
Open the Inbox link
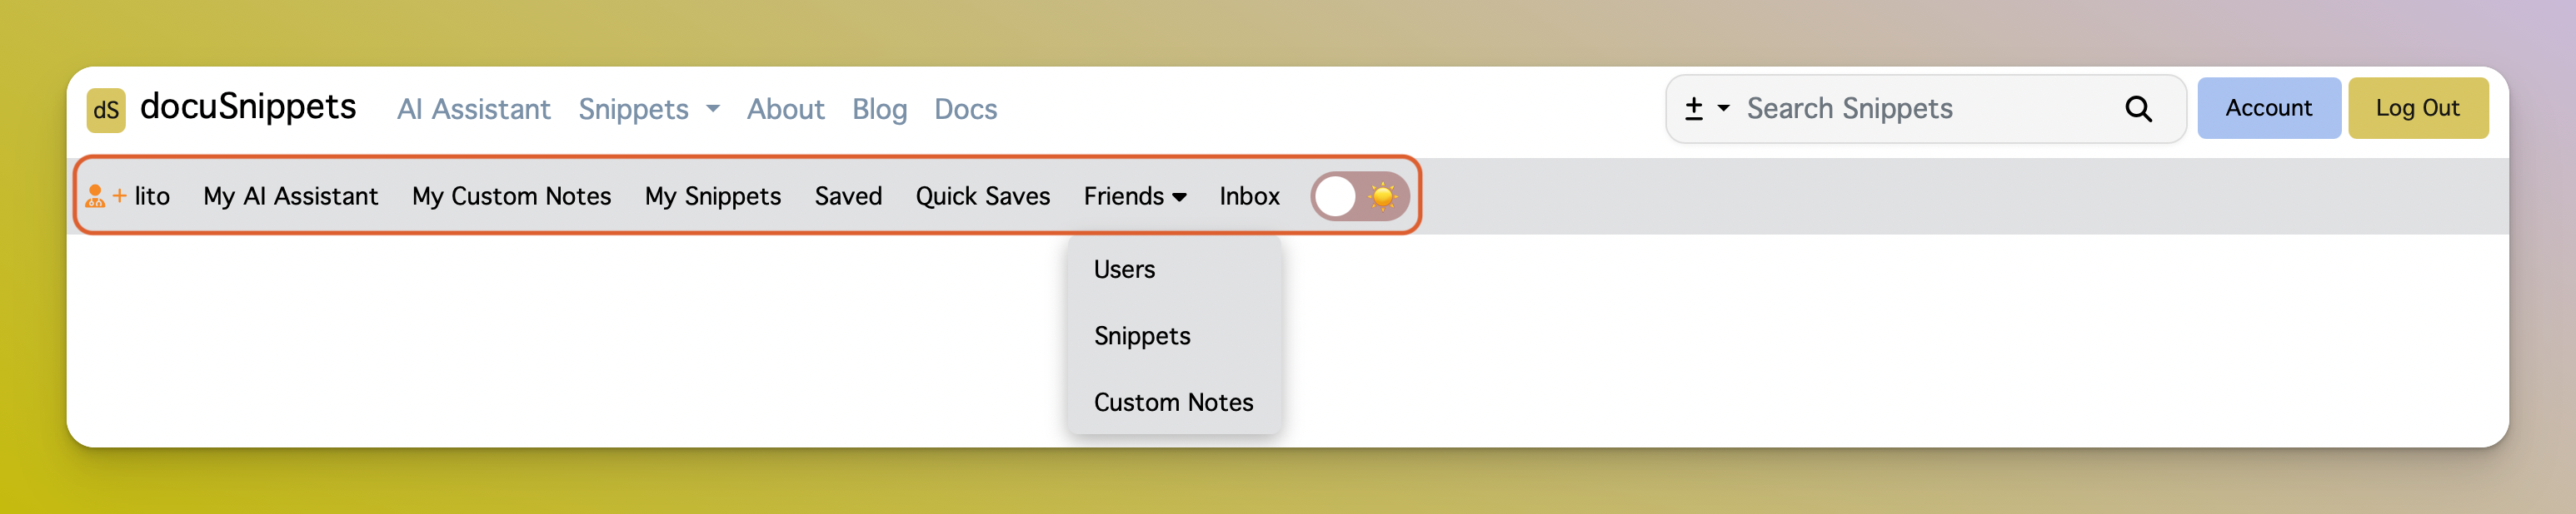pos(1248,195)
